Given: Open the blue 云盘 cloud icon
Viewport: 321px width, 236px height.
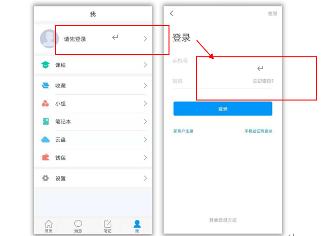Looking at the screenshot, I should 46,139.
